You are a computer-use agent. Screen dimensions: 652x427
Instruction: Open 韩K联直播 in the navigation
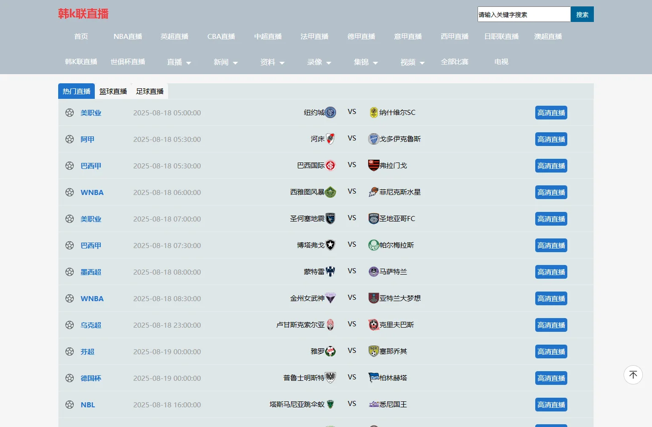click(x=81, y=62)
